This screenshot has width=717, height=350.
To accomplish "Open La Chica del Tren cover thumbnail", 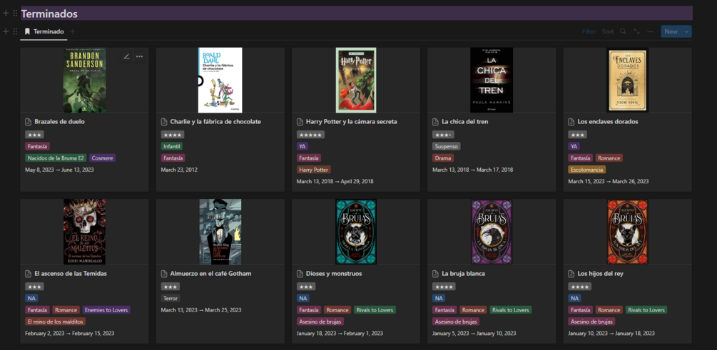I will tap(492, 80).
